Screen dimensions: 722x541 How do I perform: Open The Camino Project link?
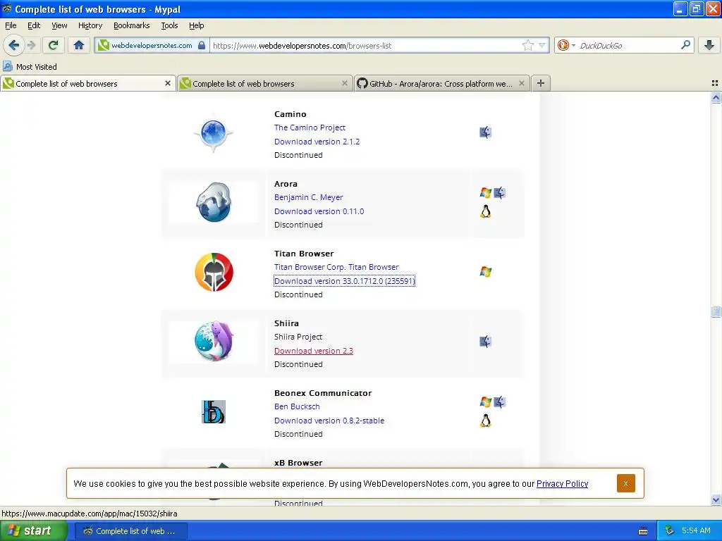[310, 128]
